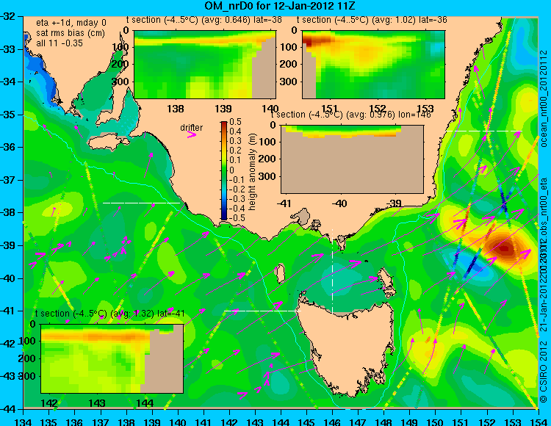551x426 pixels.
Task: Click the '© CSIRO 2012' copyright text
Action: (x=544, y=372)
